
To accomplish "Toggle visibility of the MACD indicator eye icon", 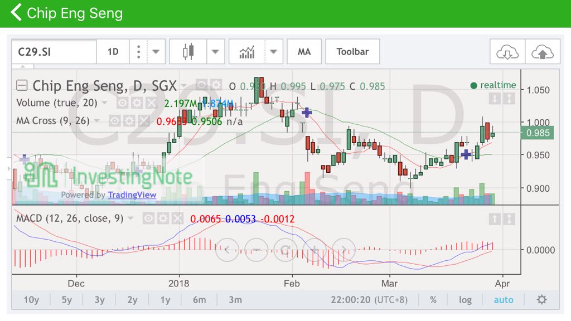I will point(148,218).
